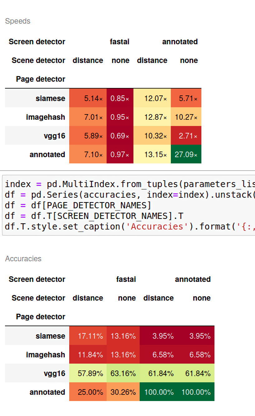
Task: Pick the 63.16% vgg16 accuracy cell
Action: [x=123, y=373]
